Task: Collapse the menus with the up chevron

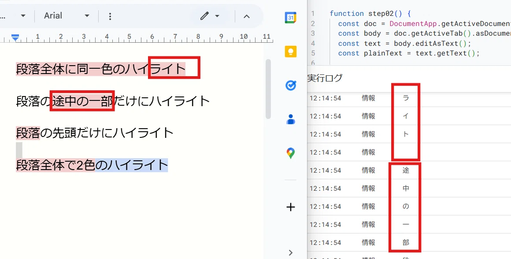Action: click(247, 16)
